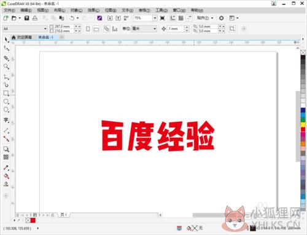Select the 页 1 page tab

64,215
